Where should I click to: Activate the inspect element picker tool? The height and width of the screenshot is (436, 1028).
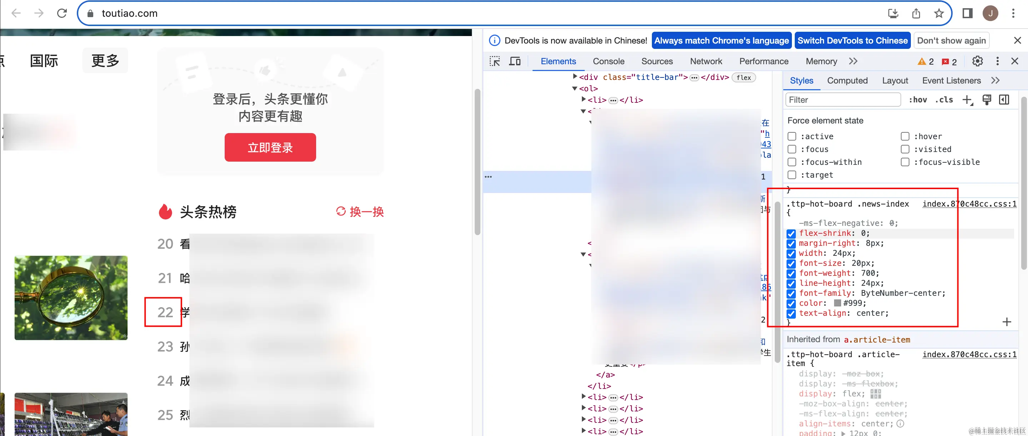pos(495,61)
